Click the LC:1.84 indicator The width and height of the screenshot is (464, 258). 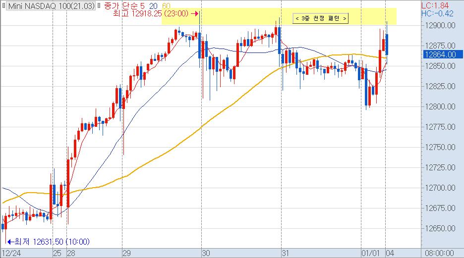(435, 5)
